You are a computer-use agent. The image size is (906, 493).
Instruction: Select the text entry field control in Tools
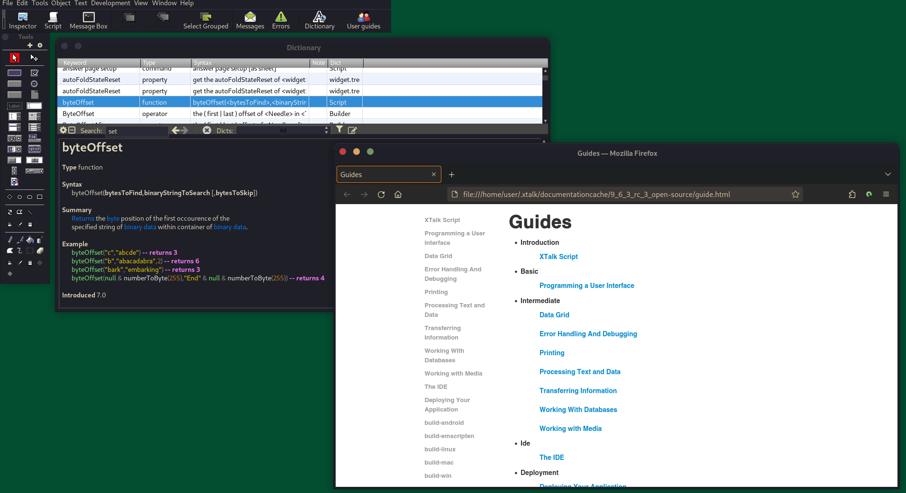[x=34, y=106]
